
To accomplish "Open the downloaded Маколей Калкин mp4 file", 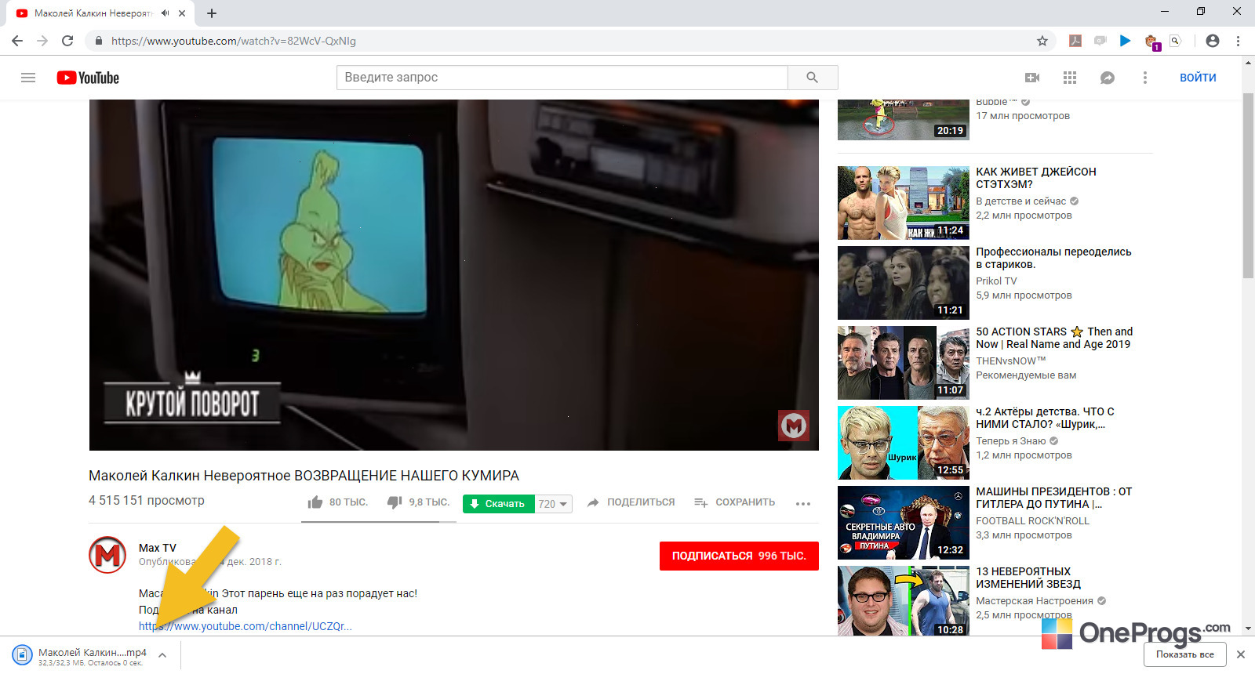I will click(81, 655).
